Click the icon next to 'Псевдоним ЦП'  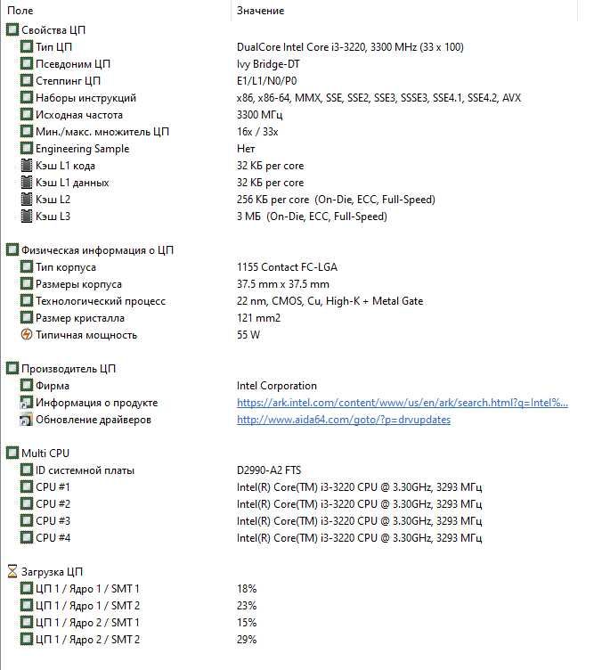[x=27, y=63]
